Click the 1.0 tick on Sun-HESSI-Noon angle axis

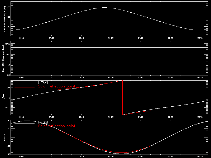[x=8, y=65]
